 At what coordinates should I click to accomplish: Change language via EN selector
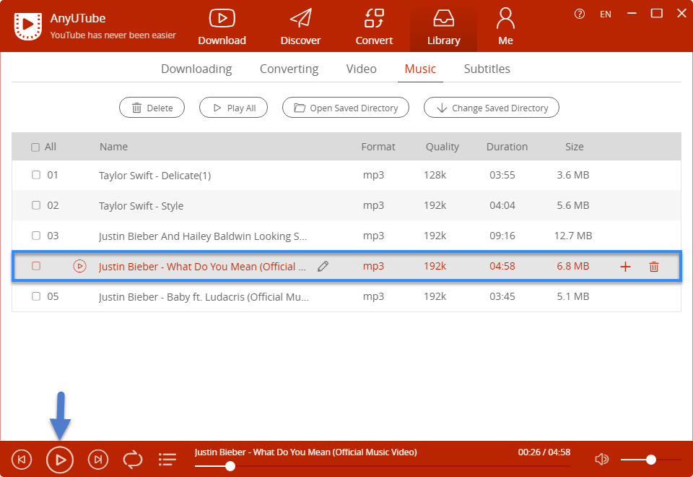tap(605, 14)
